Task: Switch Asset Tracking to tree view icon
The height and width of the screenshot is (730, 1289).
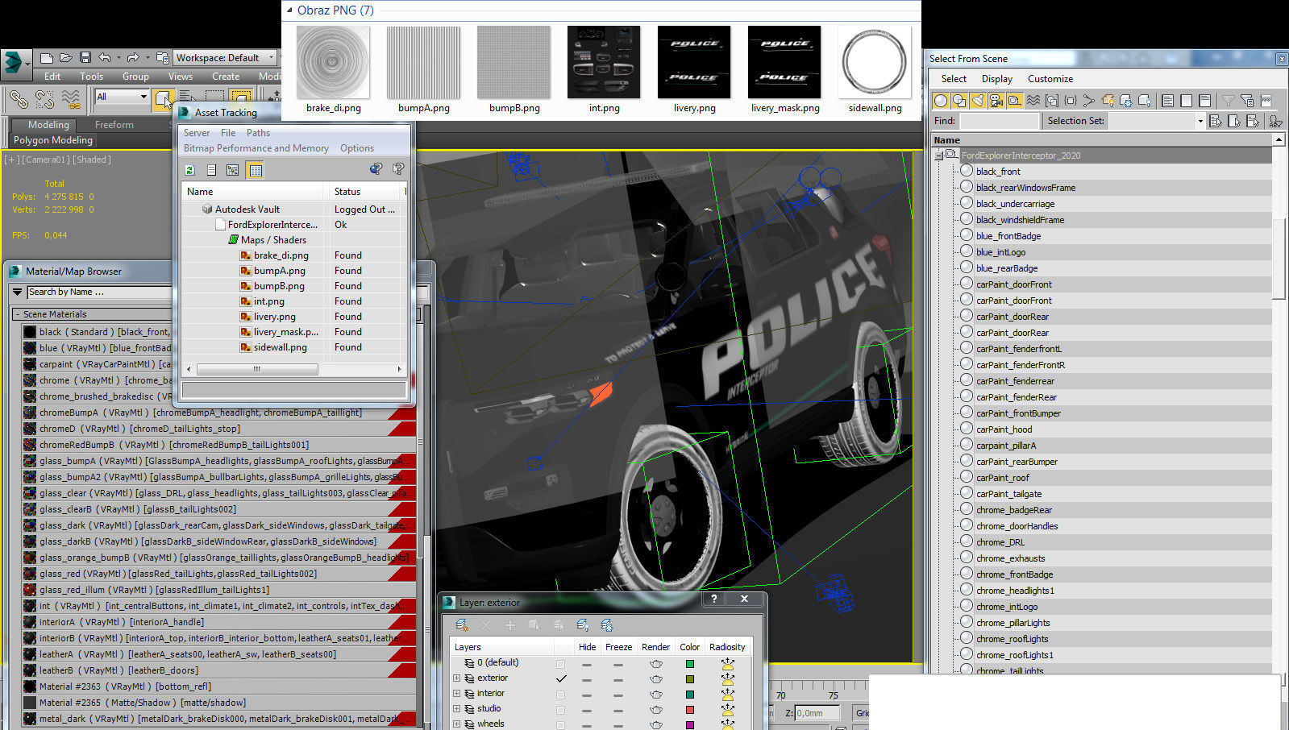Action: coord(232,170)
